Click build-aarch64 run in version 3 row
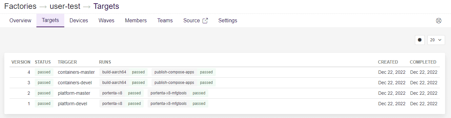451x118 pixels. click(114, 83)
